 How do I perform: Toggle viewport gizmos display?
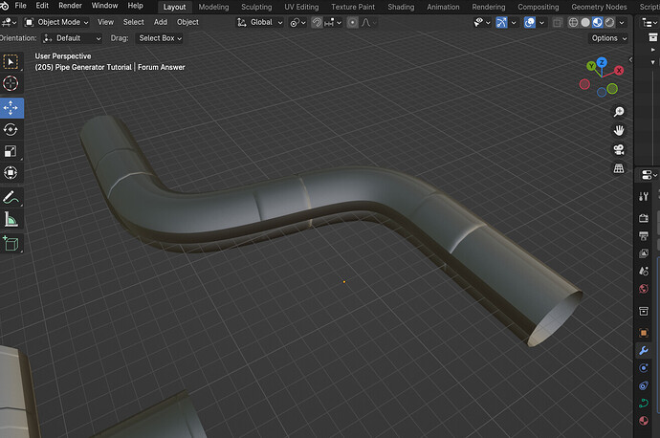[501, 22]
